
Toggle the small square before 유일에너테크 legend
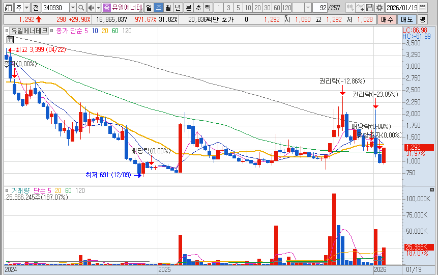[x=7, y=31]
